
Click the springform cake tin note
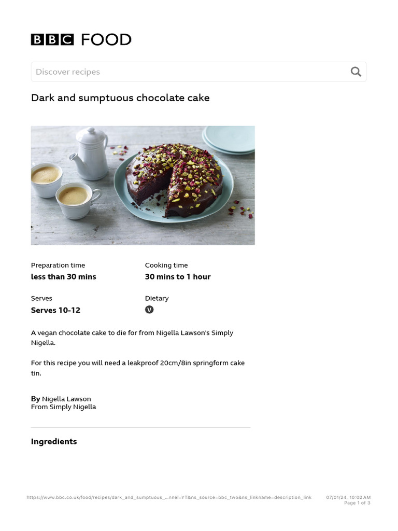coord(137,368)
